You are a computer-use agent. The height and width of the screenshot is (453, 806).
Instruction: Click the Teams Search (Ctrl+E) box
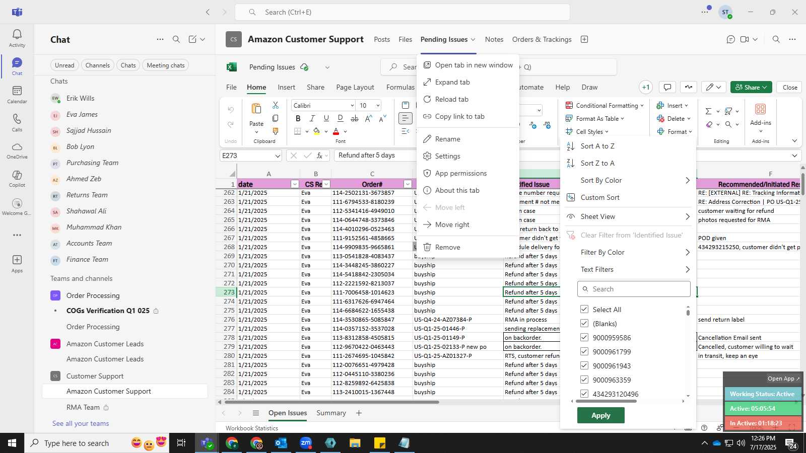tap(402, 12)
